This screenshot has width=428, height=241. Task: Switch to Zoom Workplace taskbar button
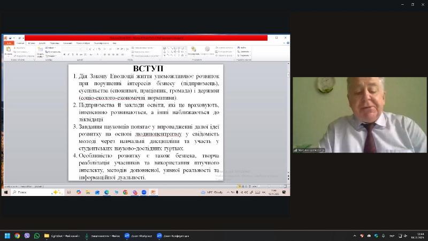(x=138, y=236)
